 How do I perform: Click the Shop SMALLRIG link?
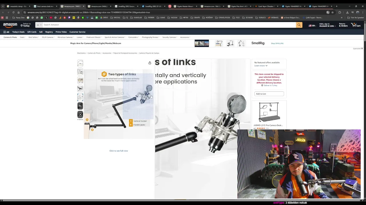(277, 43)
